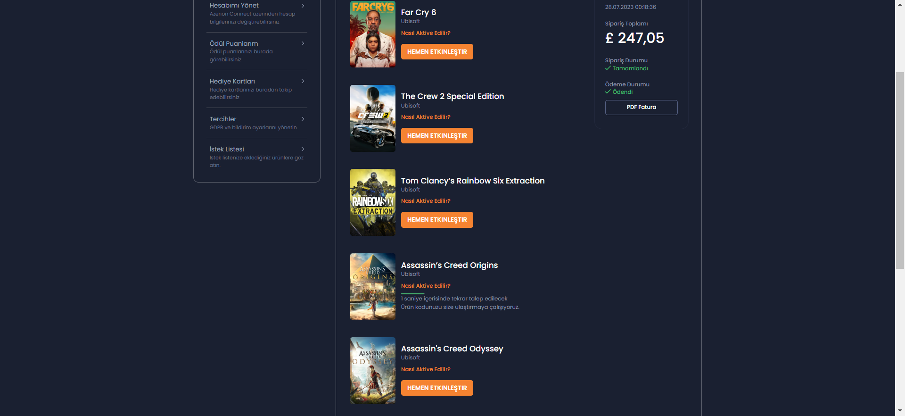Click The Crew 2 Special Edition title
Screen dimensions: 905x416
(452, 96)
